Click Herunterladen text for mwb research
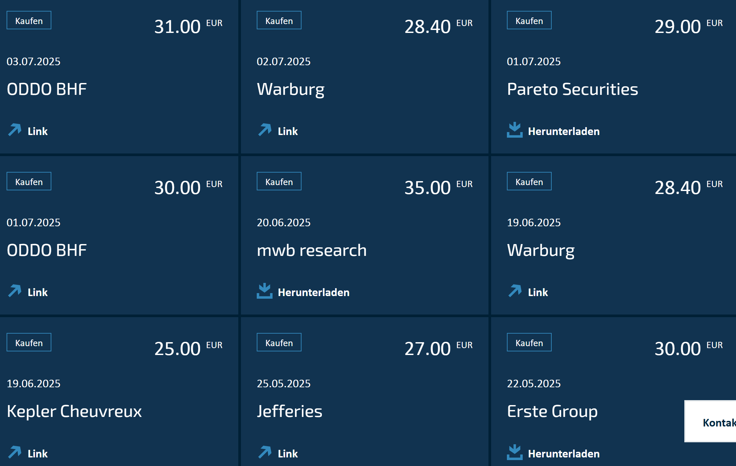The image size is (736, 466). pos(314,292)
